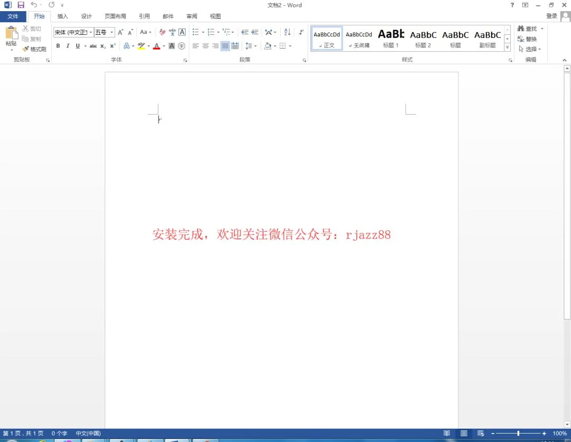571x442 pixels.
Task: Clear all formatting with the eraser icon
Action: pyautogui.click(x=162, y=32)
